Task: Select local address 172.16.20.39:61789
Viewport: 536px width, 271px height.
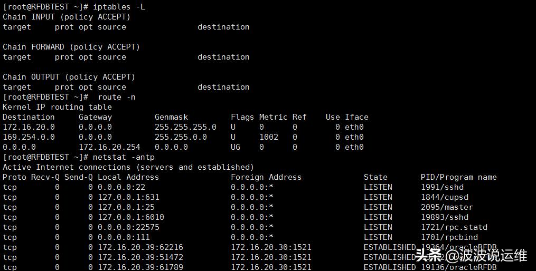Action: tap(140, 267)
